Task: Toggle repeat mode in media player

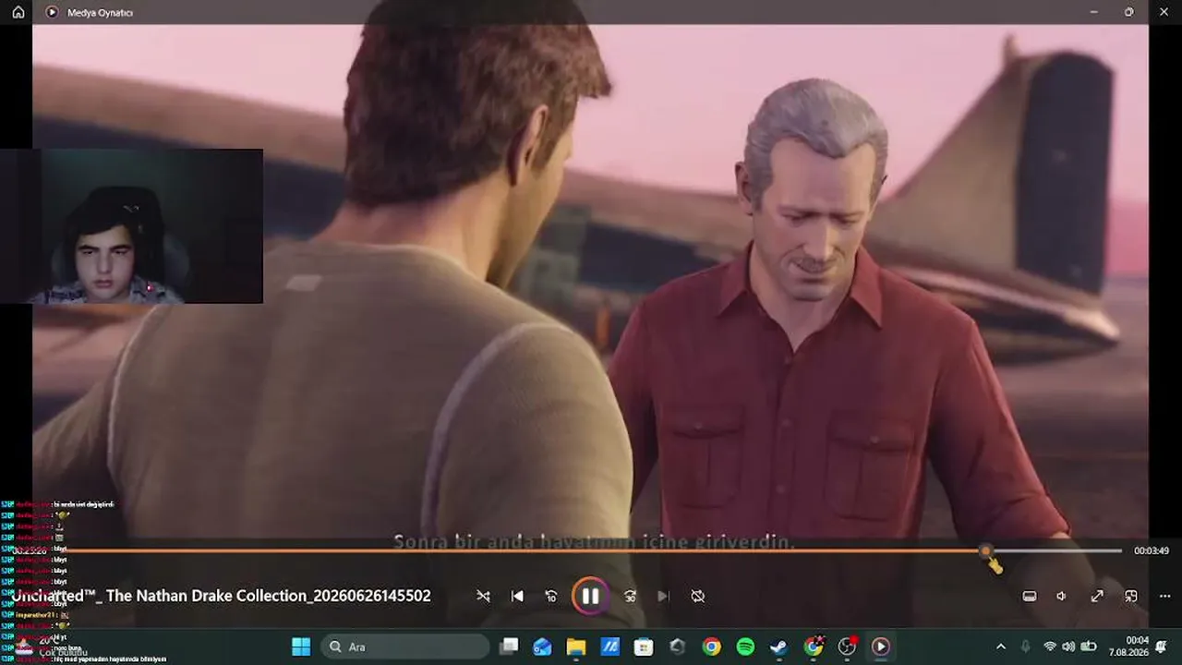Action: pos(698,596)
